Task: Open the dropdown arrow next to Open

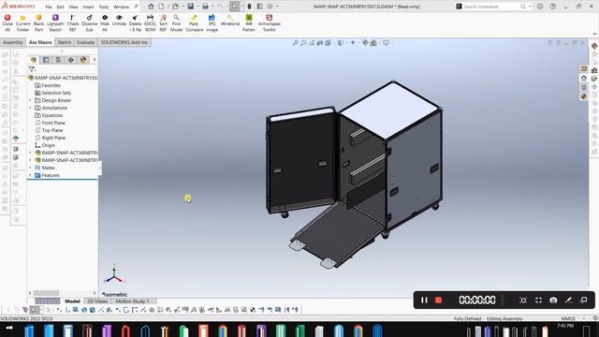Action: (183, 7)
